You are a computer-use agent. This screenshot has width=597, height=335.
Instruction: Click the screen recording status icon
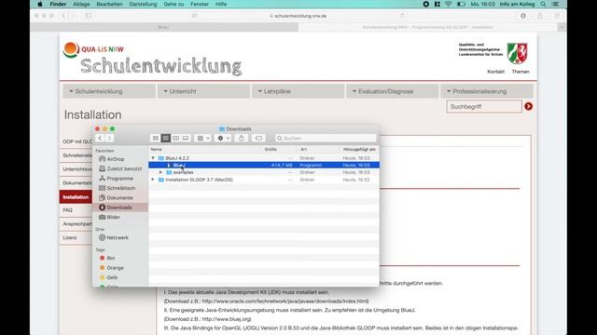[x=426, y=4]
